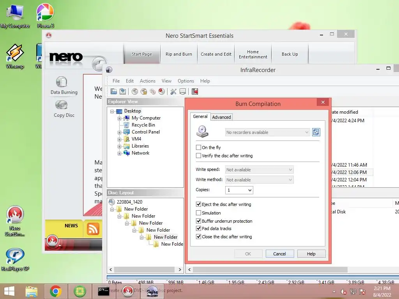Open Picasa 3 desktop shortcut
Image resolution: width=399 pixels, height=299 pixels.
coord(45,16)
